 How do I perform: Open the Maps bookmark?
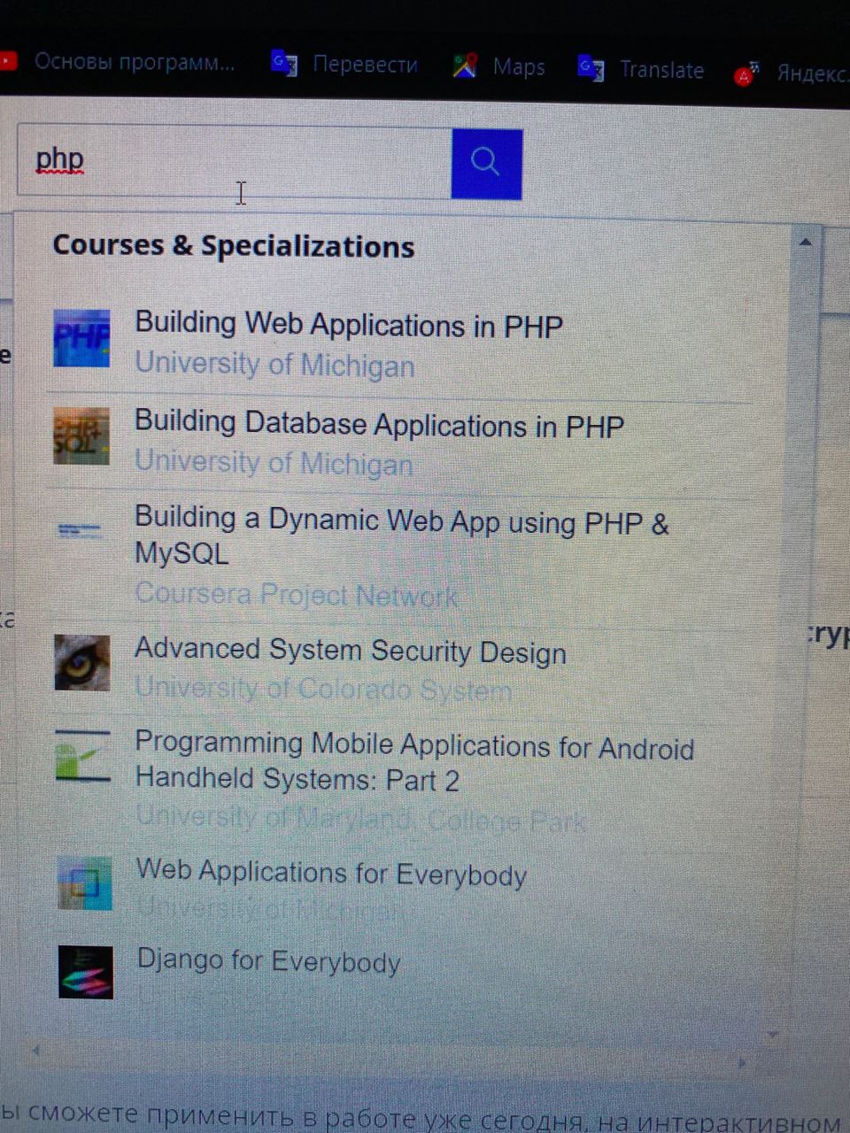498,66
